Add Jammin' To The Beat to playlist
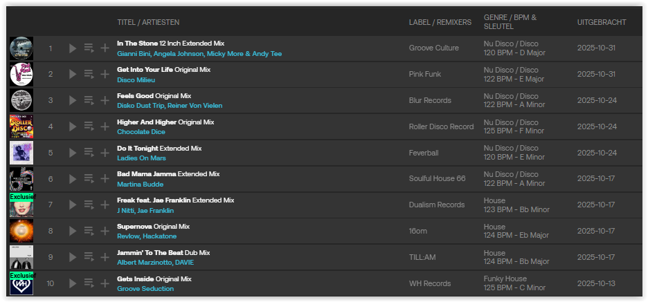The height and width of the screenshot is (302, 648). coord(105,257)
